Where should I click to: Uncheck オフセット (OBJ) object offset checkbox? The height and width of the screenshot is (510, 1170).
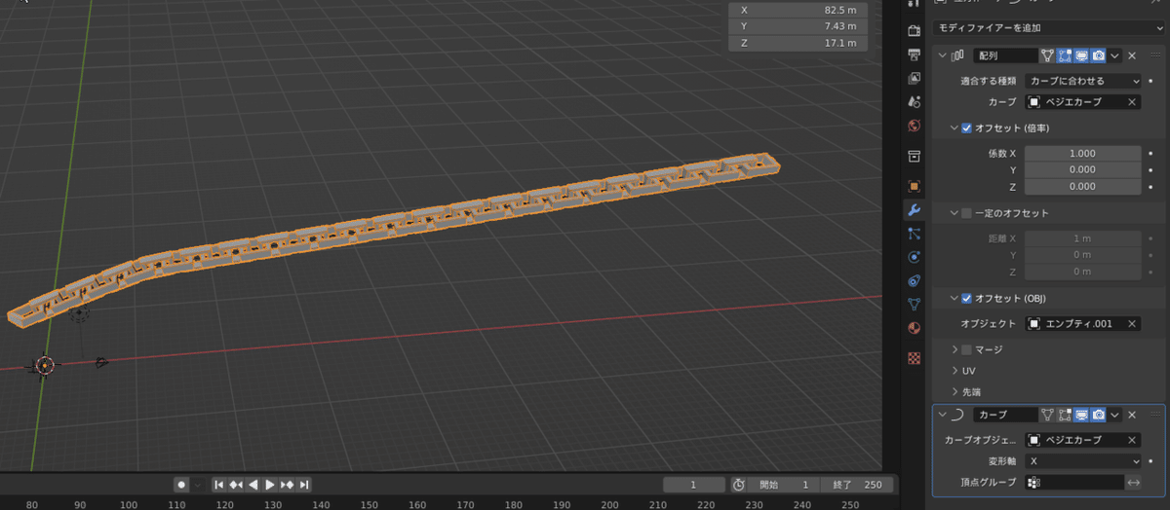tap(967, 298)
